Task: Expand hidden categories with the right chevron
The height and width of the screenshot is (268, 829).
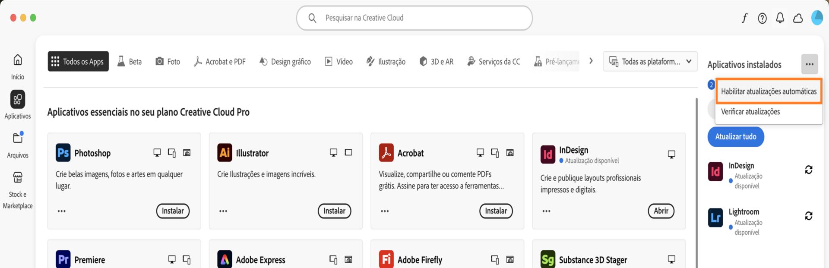Action: tap(591, 61)
